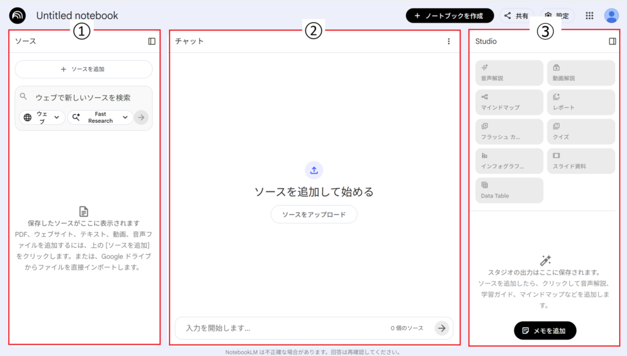Open the Data Table tile in Studio

point(509,190)
